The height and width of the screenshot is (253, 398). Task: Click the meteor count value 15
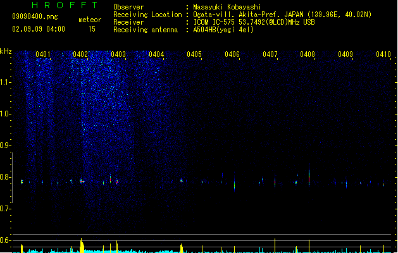[92, 29]
